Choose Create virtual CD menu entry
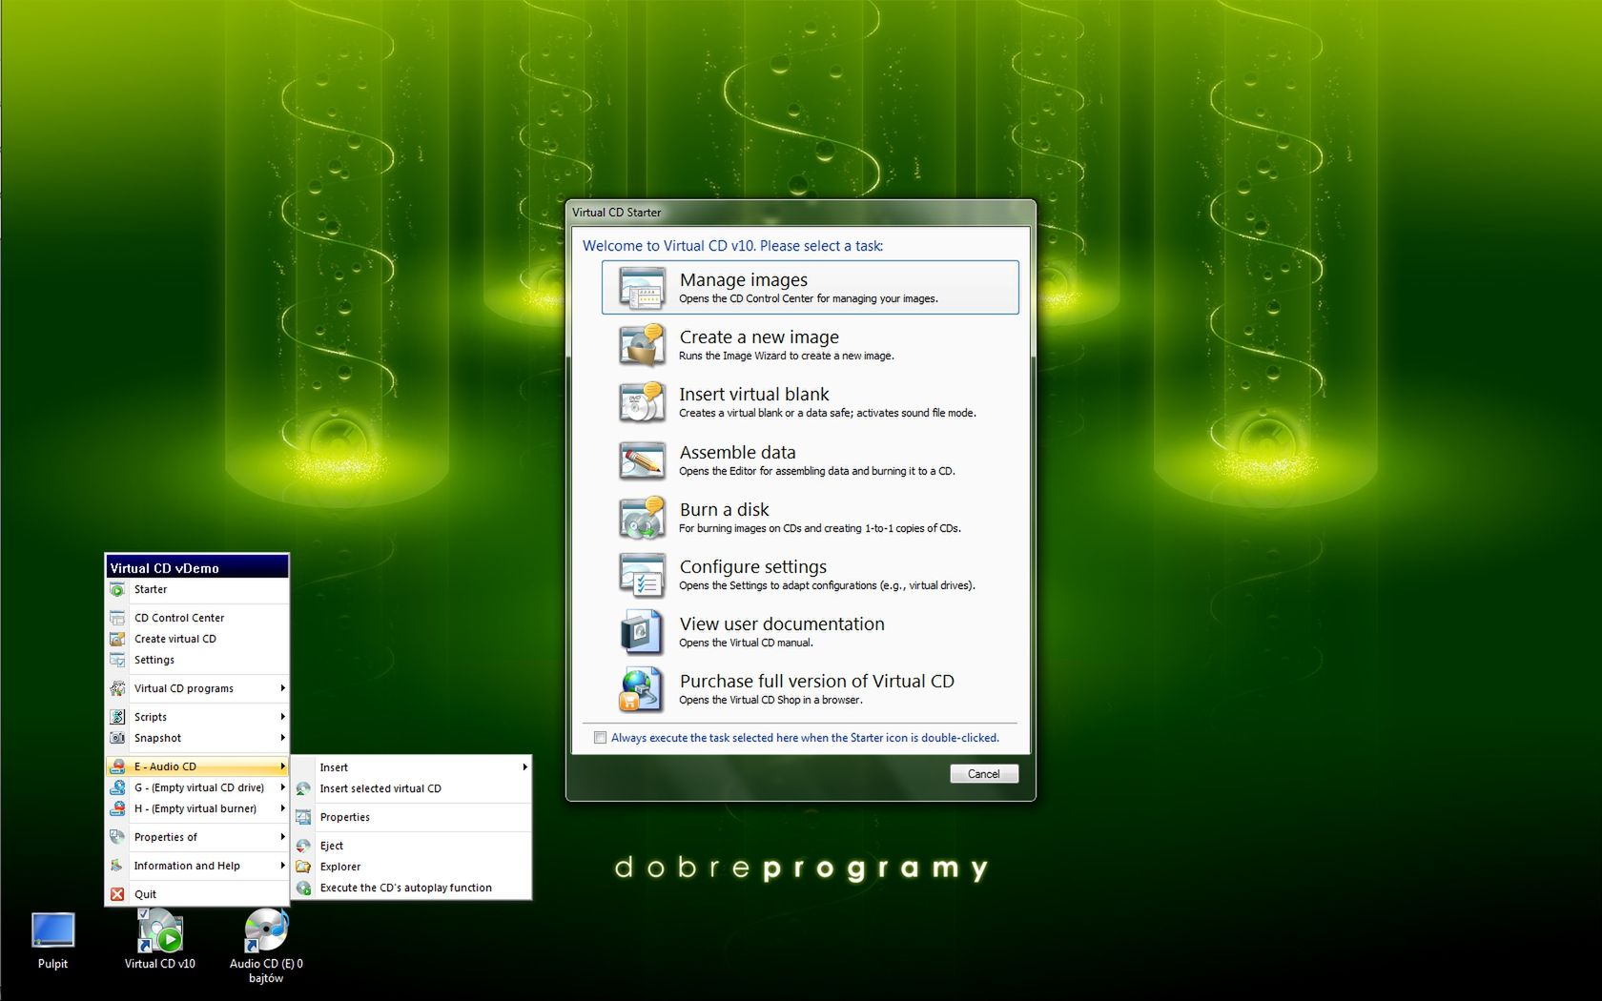1602x1001 pixels. click(x=197, y=639)
